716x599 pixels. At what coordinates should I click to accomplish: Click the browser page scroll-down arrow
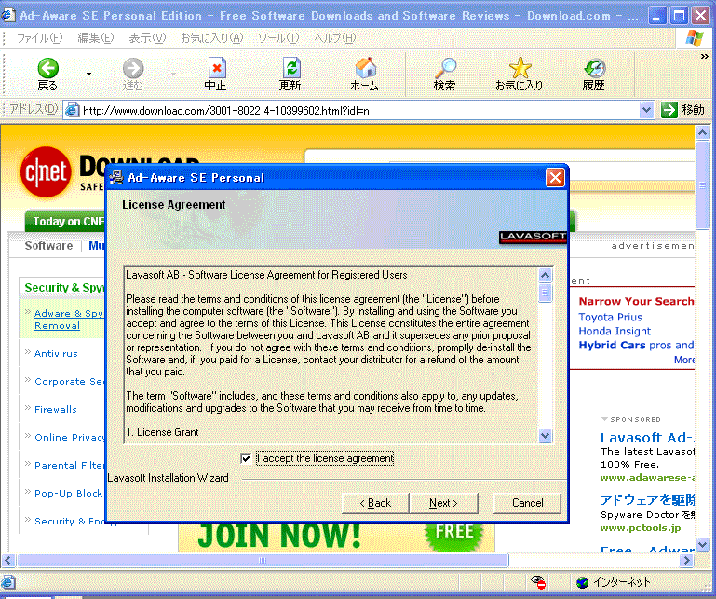(702, 545)
